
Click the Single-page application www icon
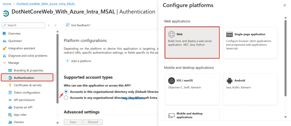[229, 34]
